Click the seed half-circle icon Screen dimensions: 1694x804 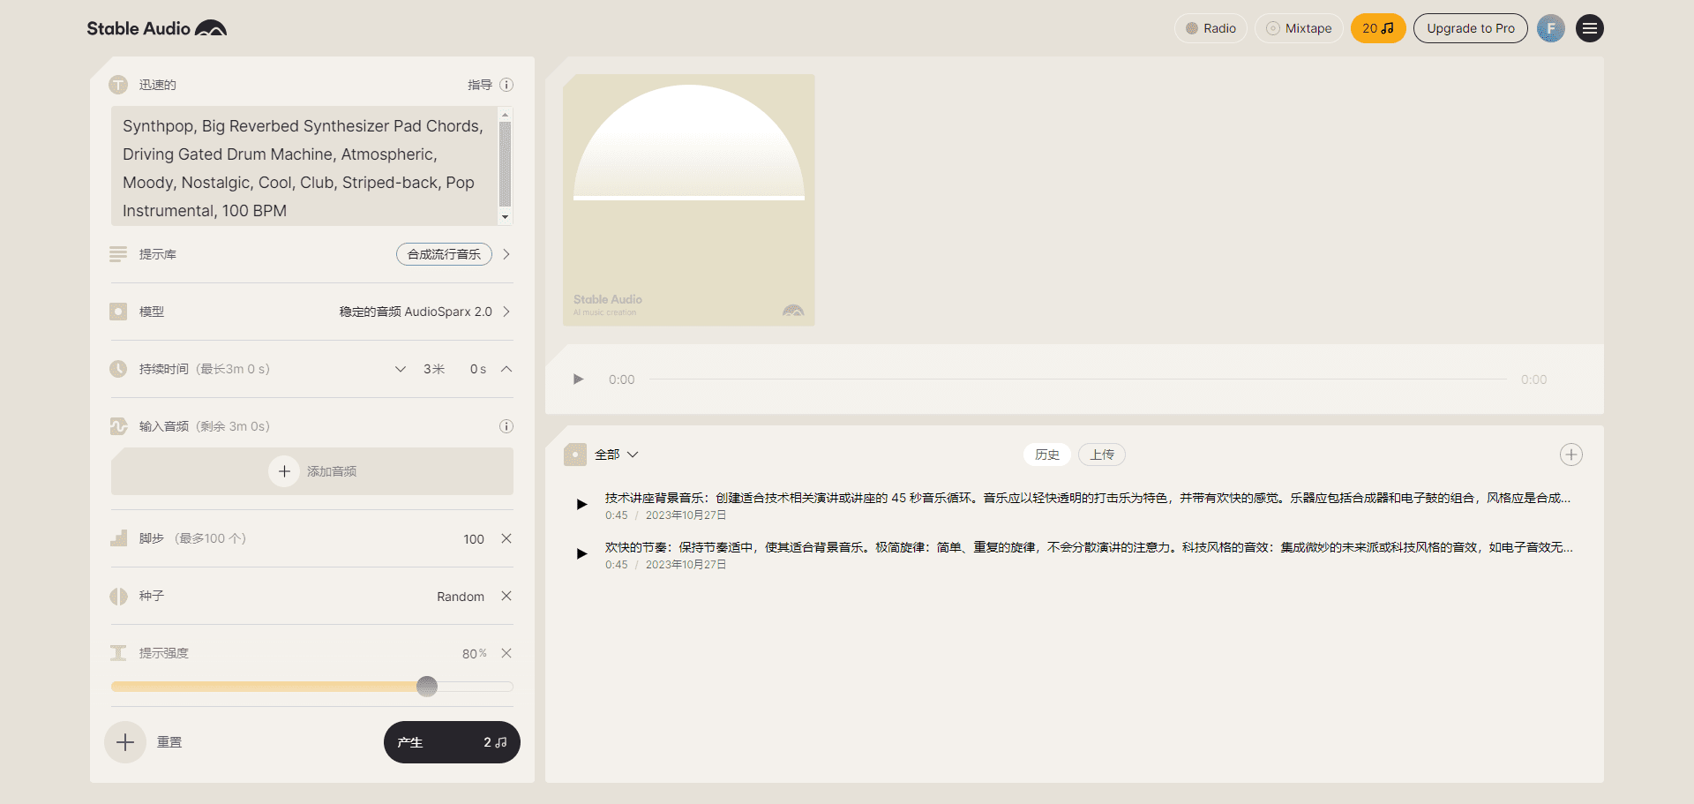tap(118, 596)
